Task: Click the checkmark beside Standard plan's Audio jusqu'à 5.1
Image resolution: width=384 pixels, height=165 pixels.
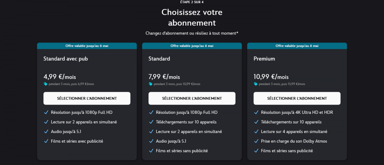Action: click(x=151, y=141)
